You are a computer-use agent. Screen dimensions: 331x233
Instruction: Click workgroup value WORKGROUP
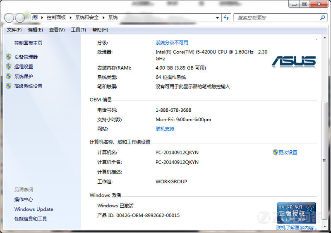point(171,181)
